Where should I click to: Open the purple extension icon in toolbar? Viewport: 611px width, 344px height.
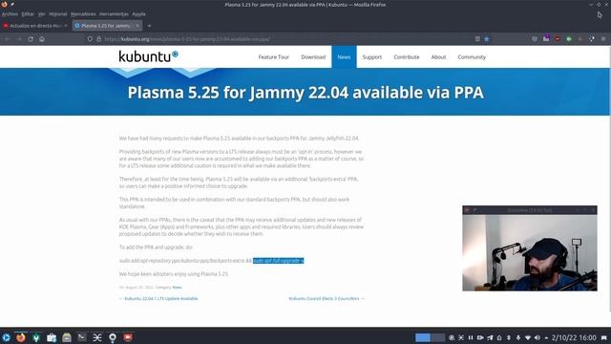tap(546, 38)
